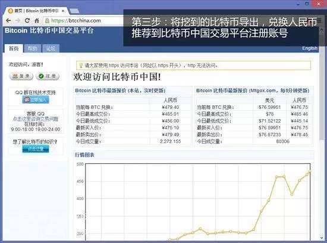327x243 pixels.
Task: Switch language with the English link
Action: [310, 48]
